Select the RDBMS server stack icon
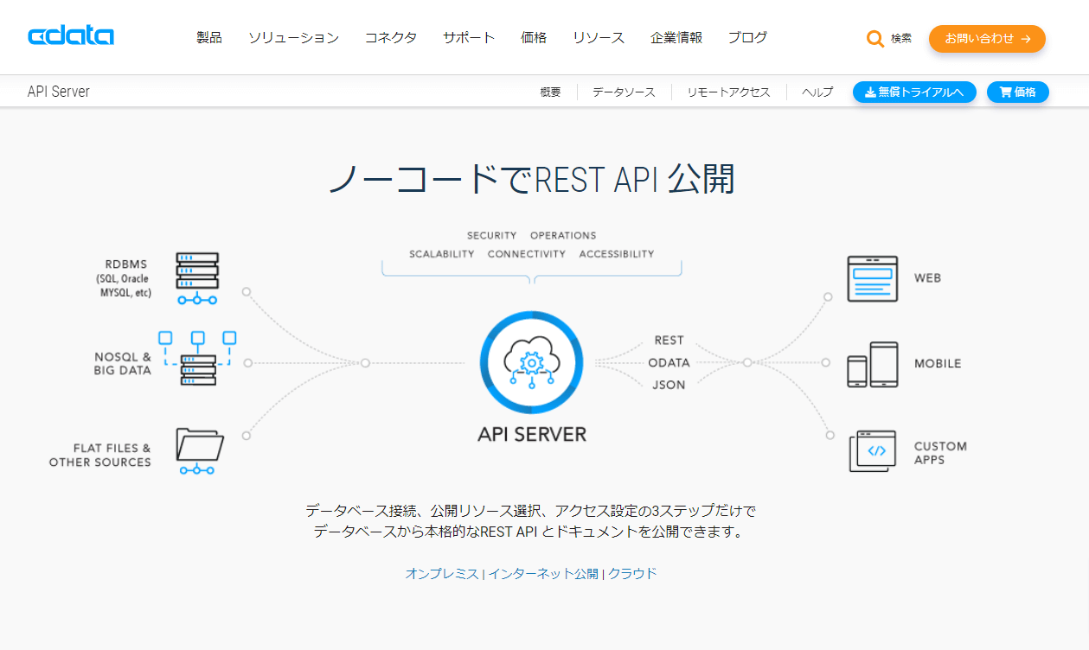The height and width of the screenshot is (650, 1089). [196, 275]
